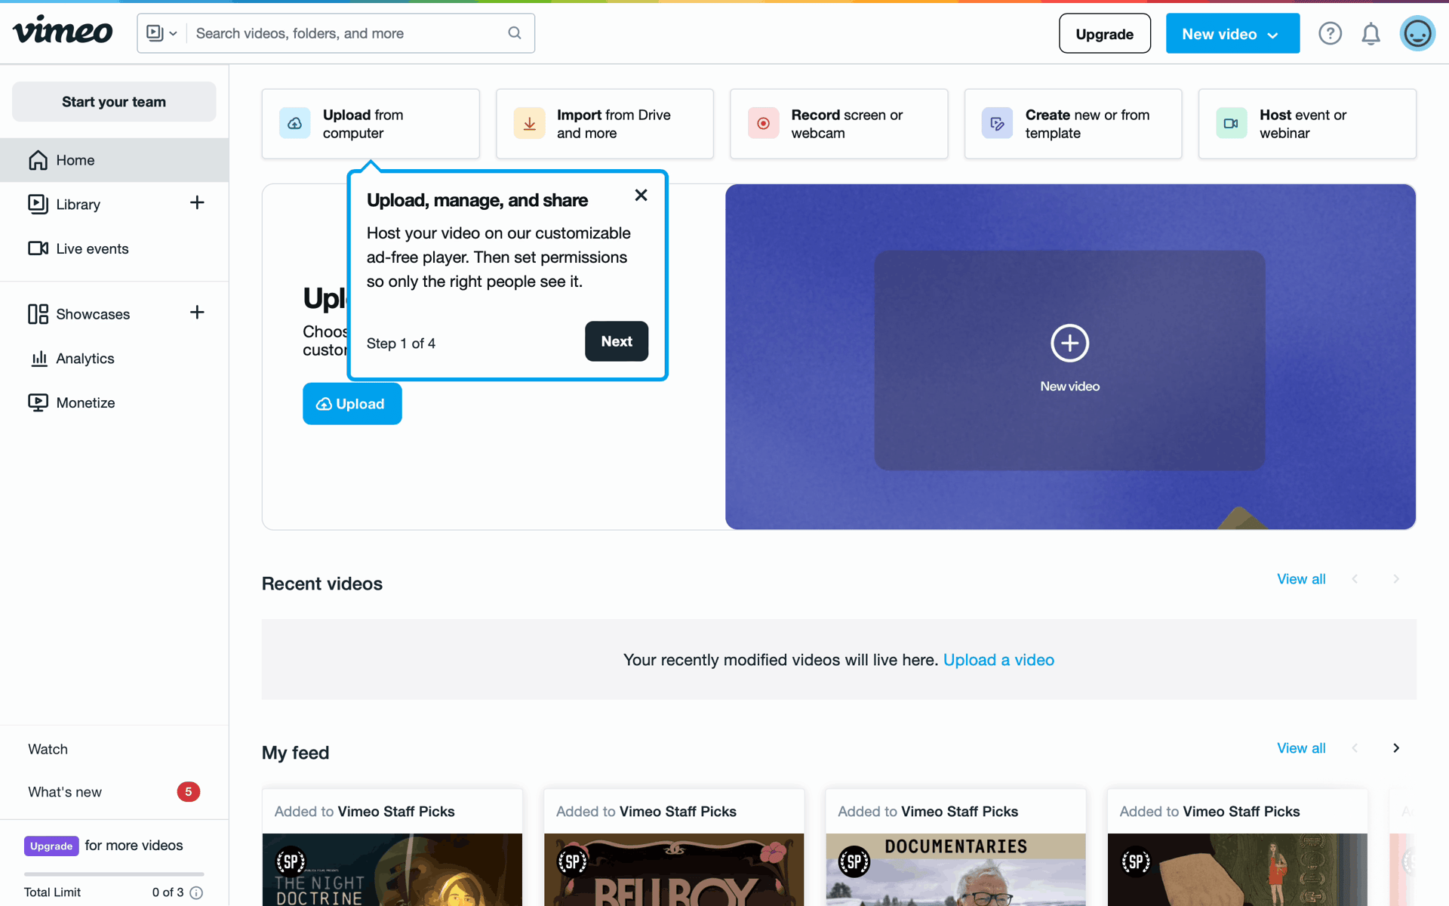1449x906 pixels.
Task: Open Library in sidebar
Action: coord(78,205)
